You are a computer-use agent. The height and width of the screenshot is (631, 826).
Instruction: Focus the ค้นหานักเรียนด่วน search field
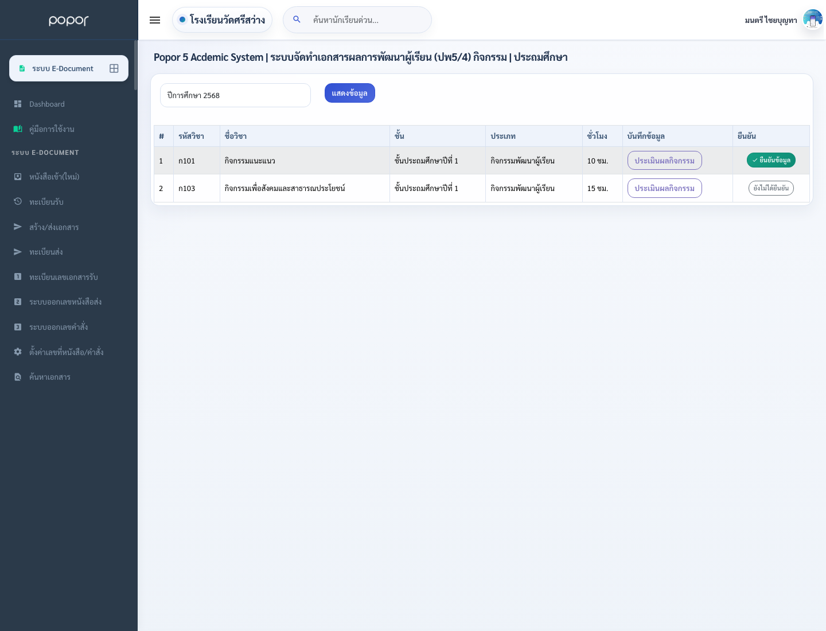[x=367, y=20]
